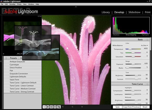Adjust the Tint slider
152x110 pixels.
[133, 53]
